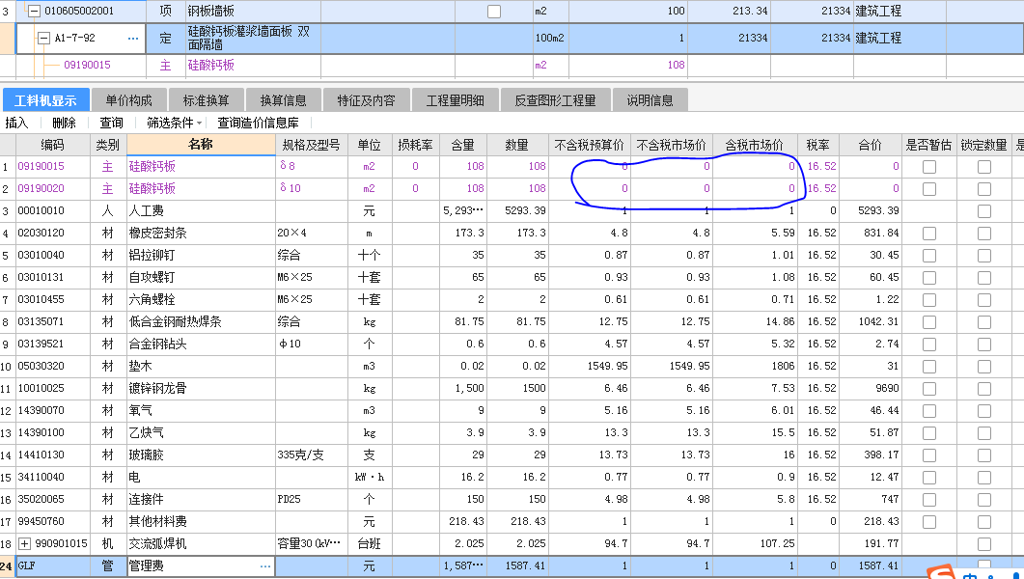Viewport: 1024px width, 579px height.
Task: Select the 合金钢钻头 name cell
Action: click(201, 344)
